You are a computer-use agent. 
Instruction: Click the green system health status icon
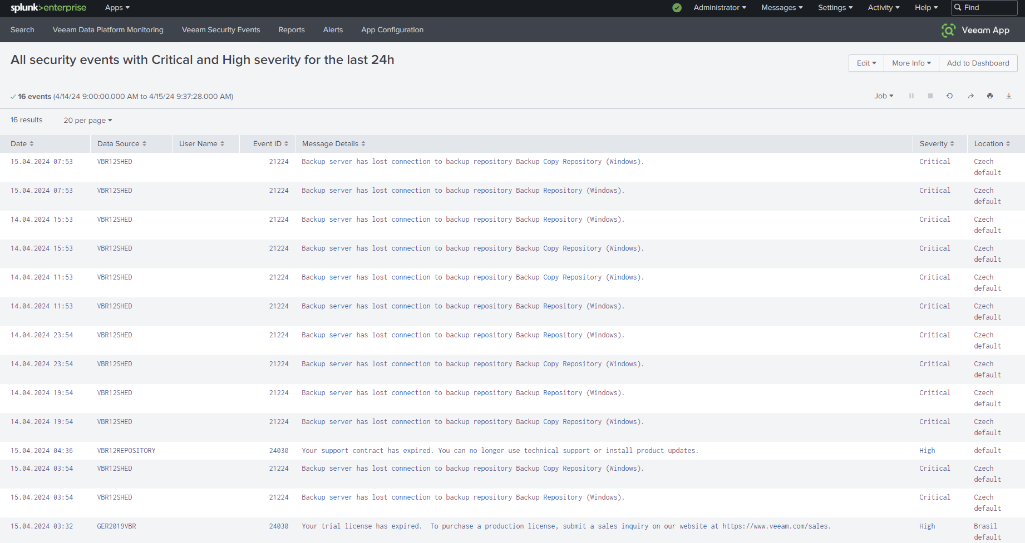coord(677,8)
